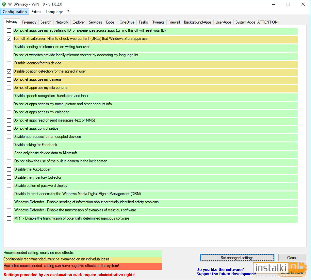This screenshot has width=311, height=280.
Task: Switch to the Network tab
Action: [62, 22]
